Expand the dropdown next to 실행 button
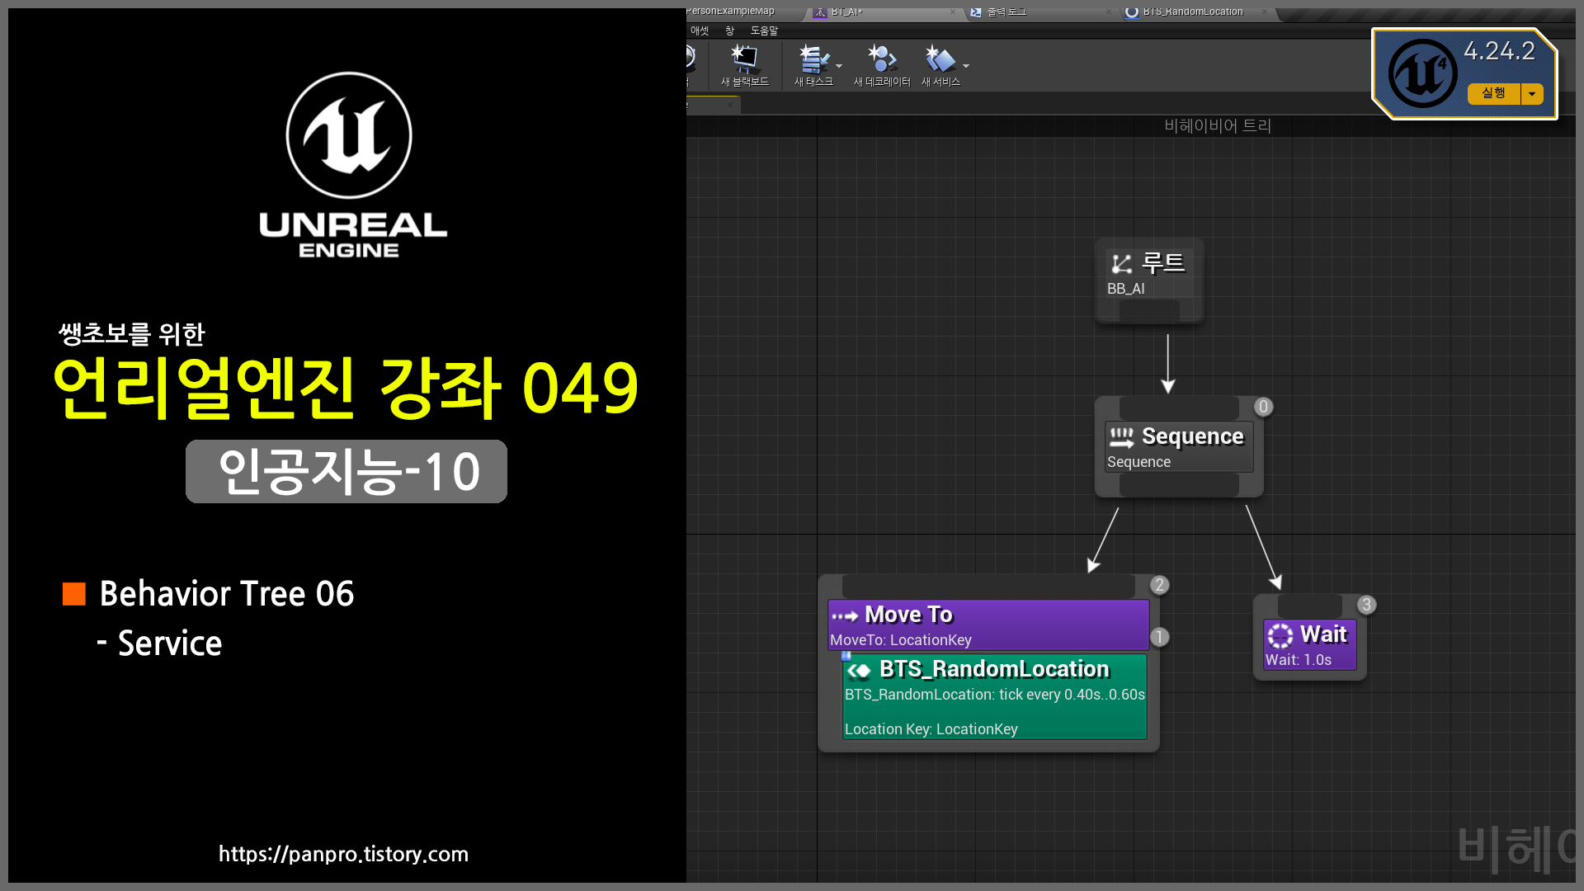This screenshot has width=1584, height=891. (x=1532, y=94)
